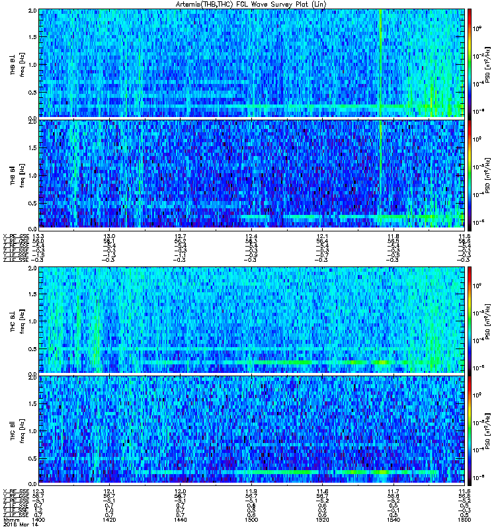Select the 'THC B∥' panel axis label
This screenshot has height=529, width=496.
13,431
